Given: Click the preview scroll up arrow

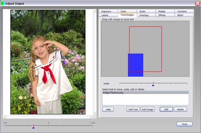Looking at the screenshot, I should [95, 11].
